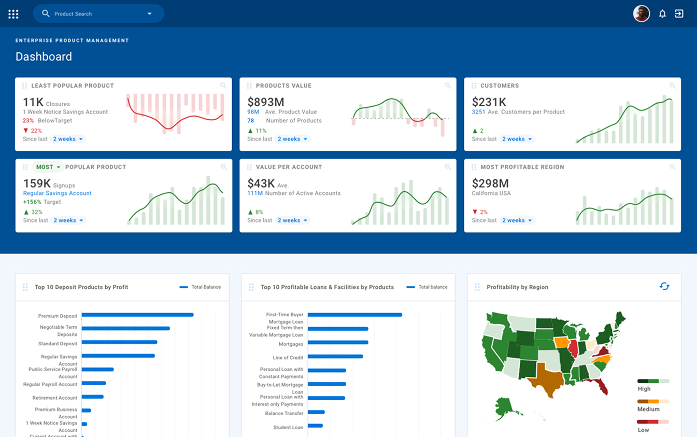Expand the Product Search dropdown arrow
The height and width of the screenshot is (437, 697).
149,14
